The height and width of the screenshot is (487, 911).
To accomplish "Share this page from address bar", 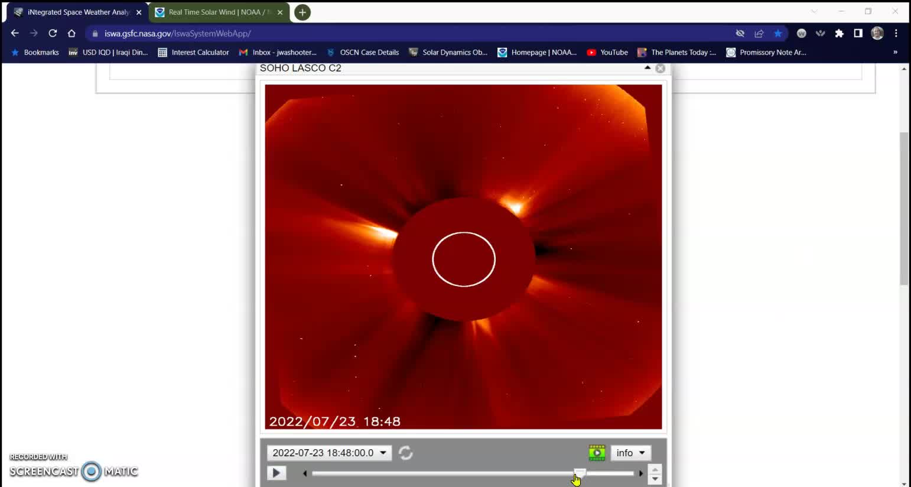I will coord(759,33).
